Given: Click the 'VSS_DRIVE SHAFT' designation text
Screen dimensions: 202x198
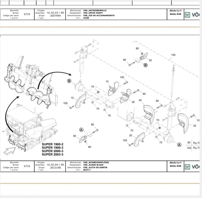Looking at the screenshot, I should point(93,13).
